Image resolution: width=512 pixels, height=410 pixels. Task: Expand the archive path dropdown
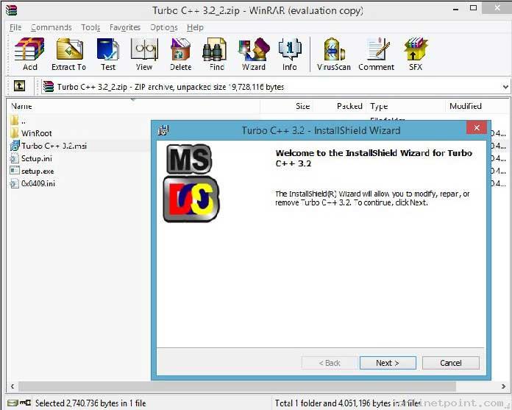pyautogui.click(x=505, y=87)
